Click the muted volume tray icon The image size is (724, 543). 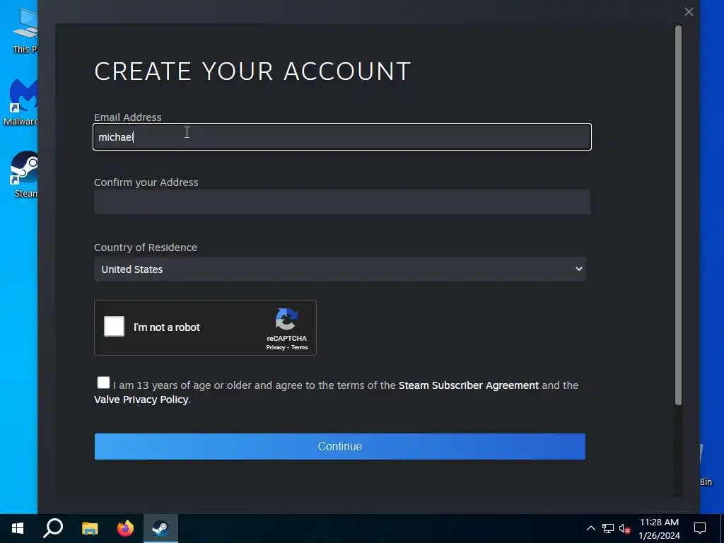625,528
